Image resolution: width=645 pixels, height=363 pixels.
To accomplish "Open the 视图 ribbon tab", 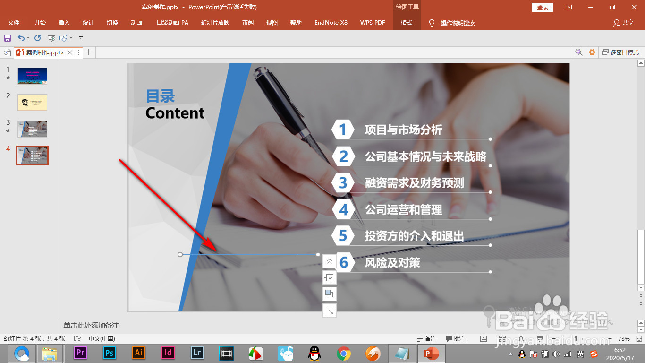I will click(x=272, y=22).
